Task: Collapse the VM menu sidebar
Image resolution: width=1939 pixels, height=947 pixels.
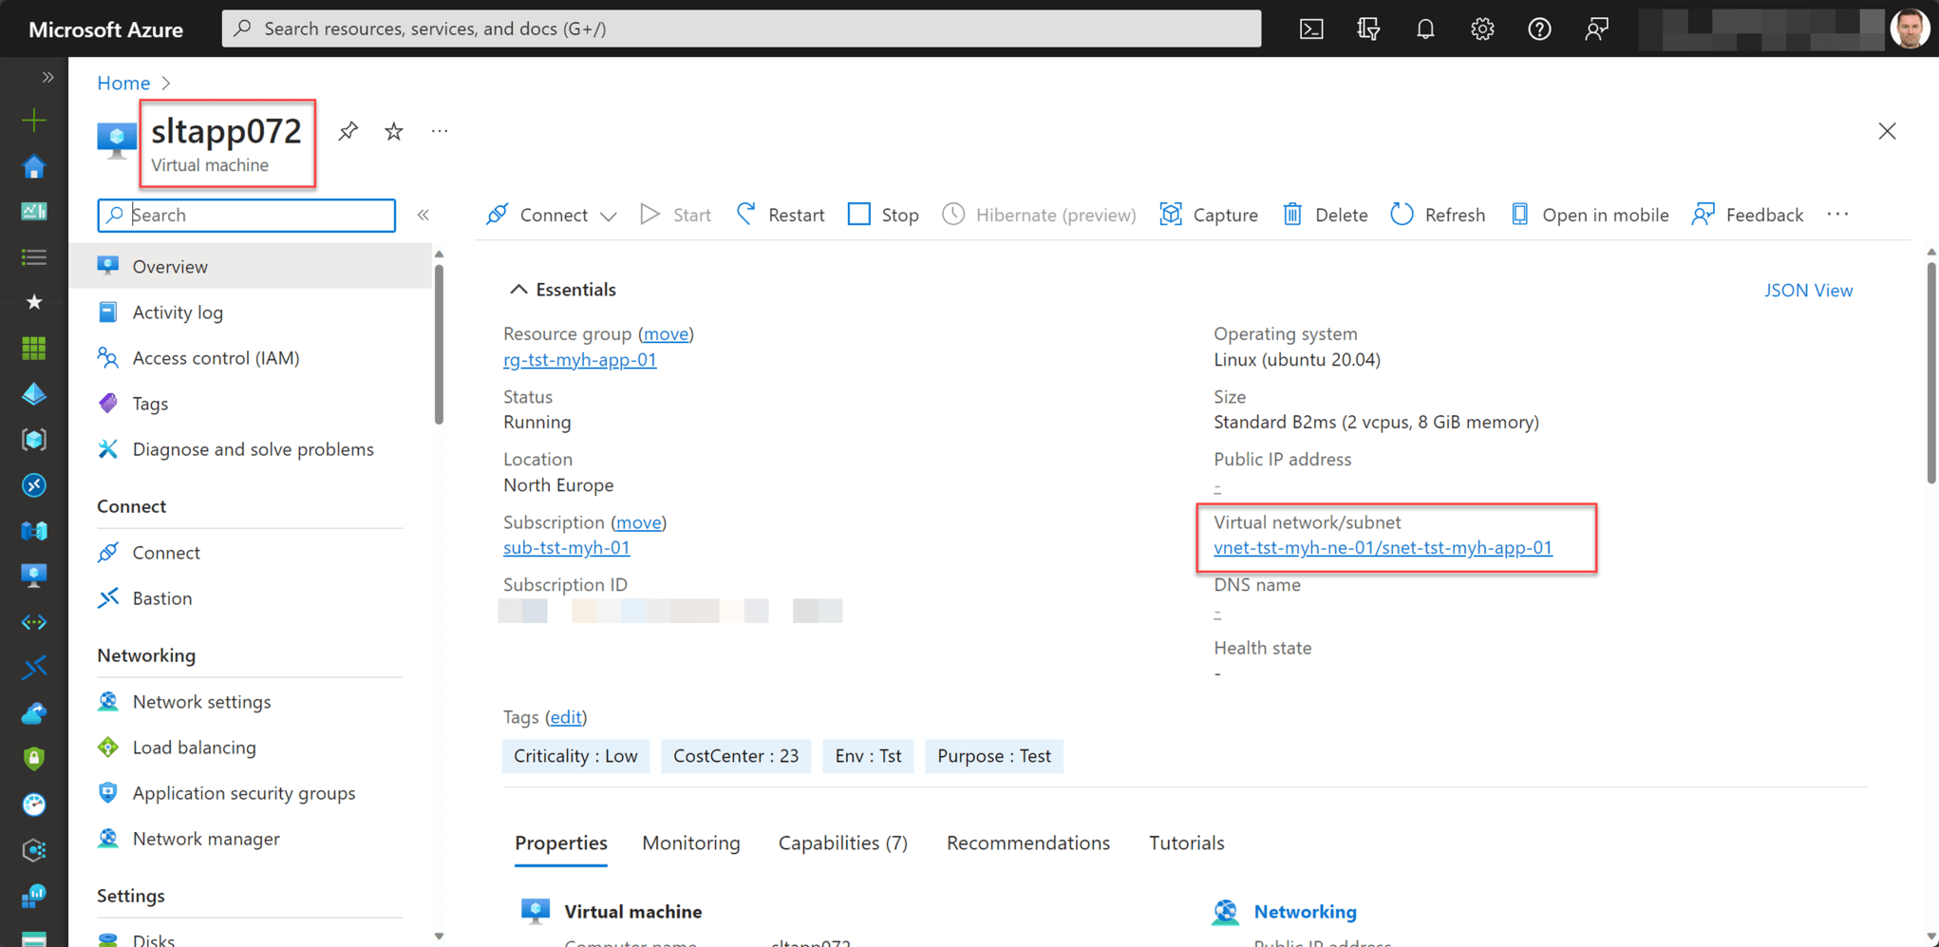Action: [424, 215]
